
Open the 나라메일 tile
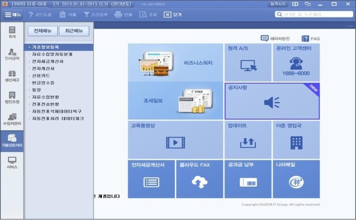tap(296, 179)
